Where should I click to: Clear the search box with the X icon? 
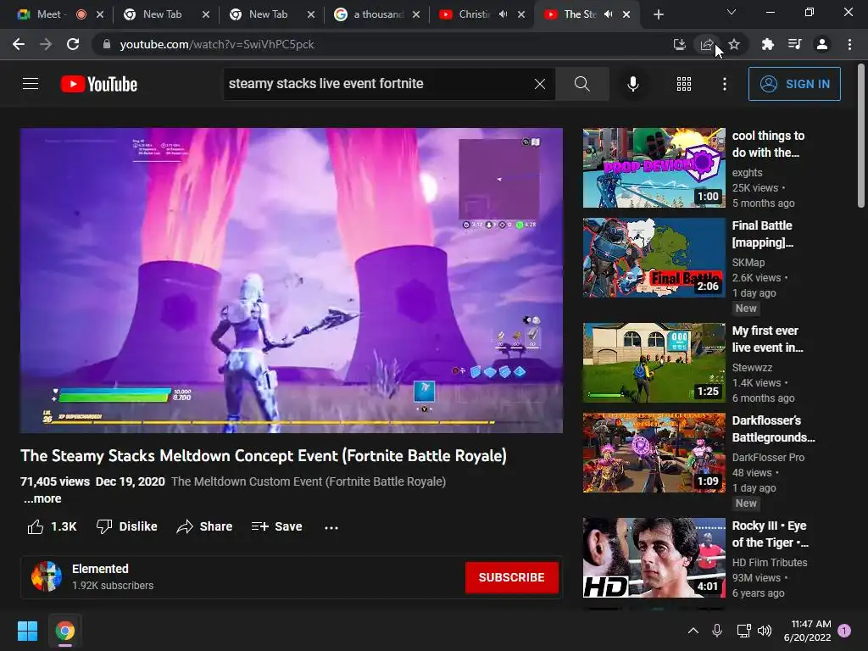540,84
